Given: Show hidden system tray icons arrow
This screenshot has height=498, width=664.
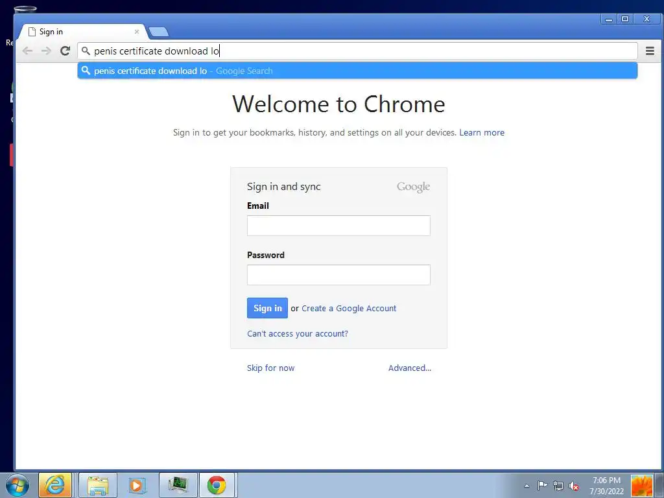Looking at the screenshot, I should point(527,486).
